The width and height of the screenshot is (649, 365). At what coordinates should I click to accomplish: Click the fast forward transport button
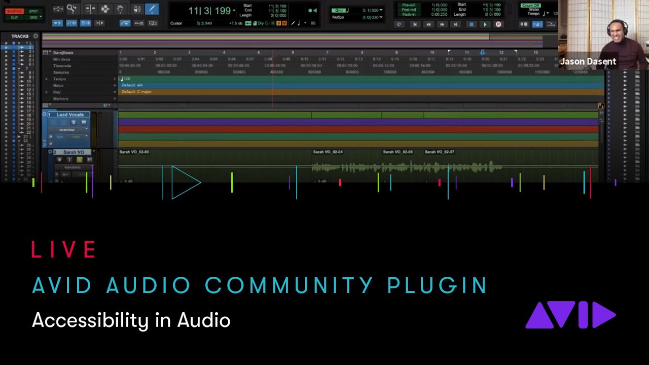[442, 24]
